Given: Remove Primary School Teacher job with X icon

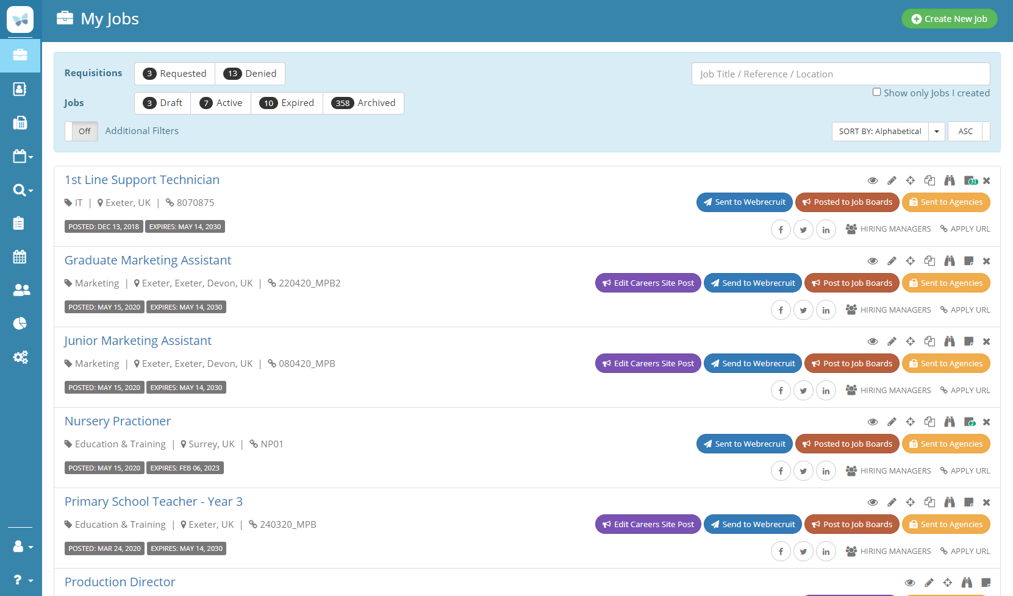Looking at the screenshot, I should pos(987,502).
